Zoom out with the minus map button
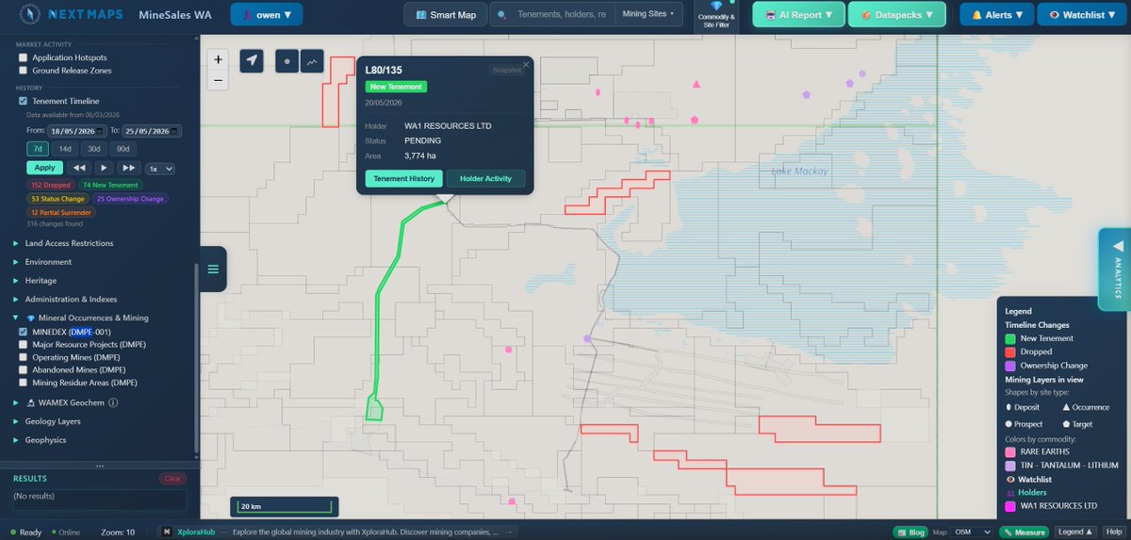This screenshot has height=540, width=1131. (x=219, y=80)
